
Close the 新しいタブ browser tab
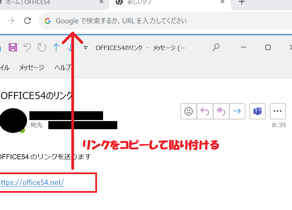[222, 2]
